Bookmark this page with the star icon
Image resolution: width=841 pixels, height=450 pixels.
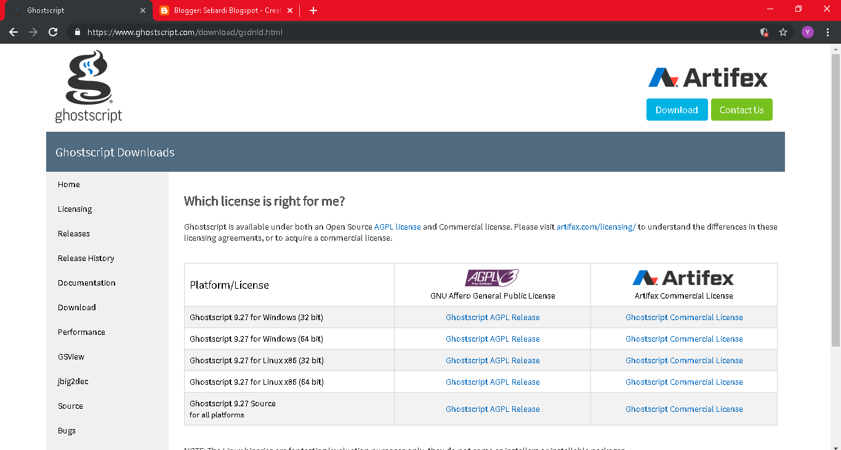(783, 32)
